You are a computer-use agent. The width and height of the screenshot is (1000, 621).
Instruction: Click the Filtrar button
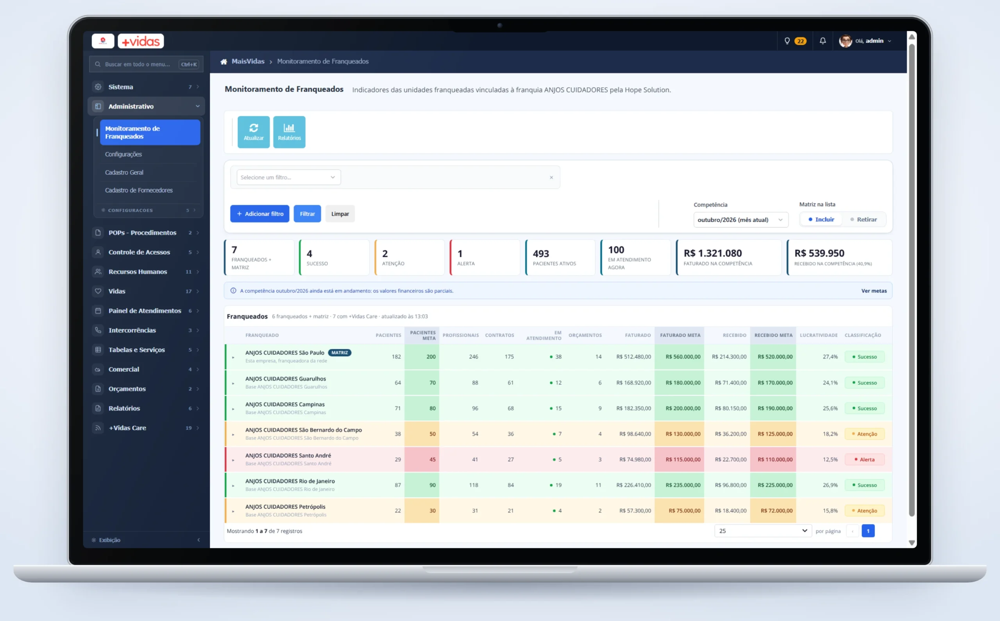point(307,214)
